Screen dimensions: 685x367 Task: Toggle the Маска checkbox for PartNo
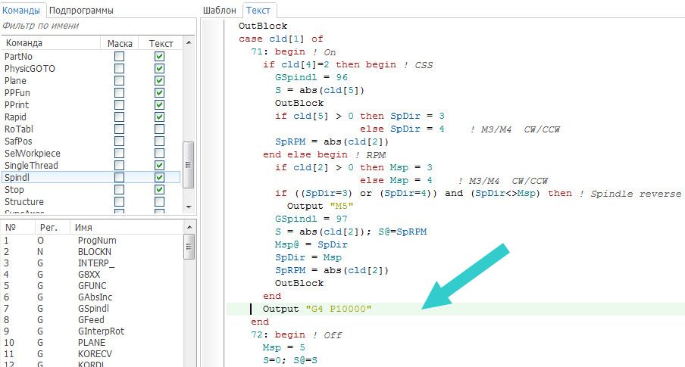pyautogui.click(x=119, y=56)
